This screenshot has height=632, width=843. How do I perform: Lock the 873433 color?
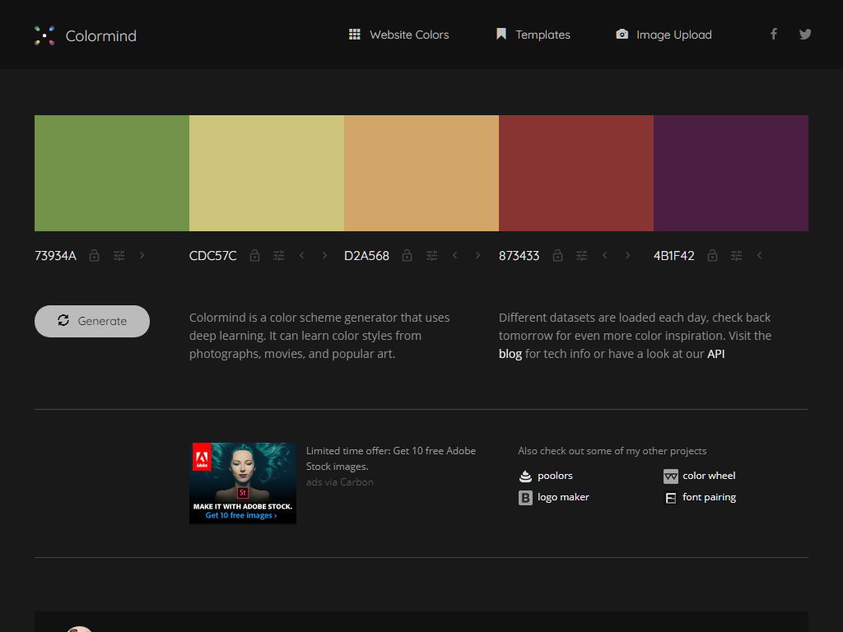[557, 256]
